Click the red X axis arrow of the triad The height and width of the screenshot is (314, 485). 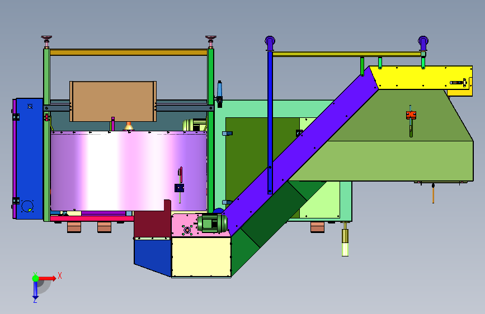tap(47, 278)
